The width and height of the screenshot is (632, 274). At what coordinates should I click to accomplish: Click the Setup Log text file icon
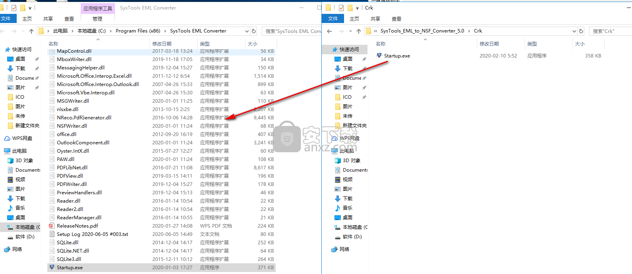(52, 234)
